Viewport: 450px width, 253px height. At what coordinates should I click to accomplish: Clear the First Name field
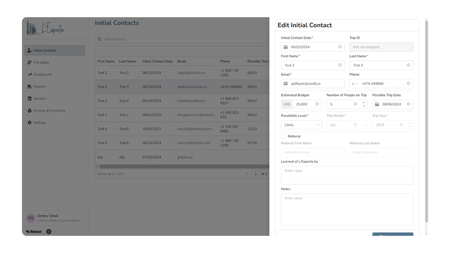click(x=340, y=65)
